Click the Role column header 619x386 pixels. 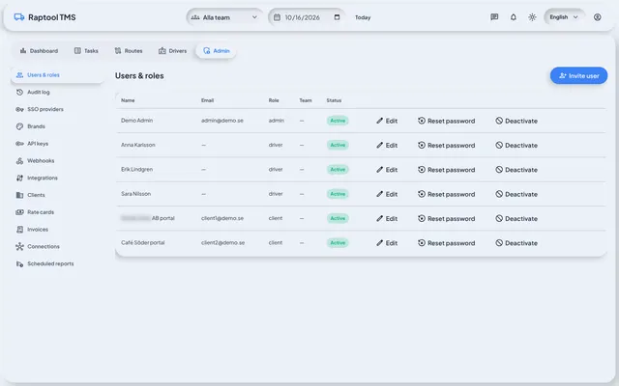click(274, 100)
